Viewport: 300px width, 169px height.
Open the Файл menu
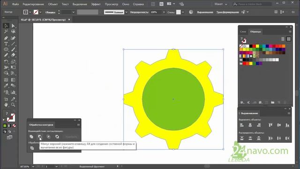point(15,4)
